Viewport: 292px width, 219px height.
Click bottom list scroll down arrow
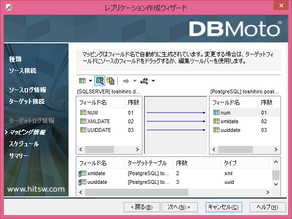[276, 184]
